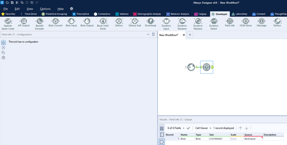The height and width of the screenshot is (145, 287).
Task: Select the Detour tool
Action: coord(119,23)
